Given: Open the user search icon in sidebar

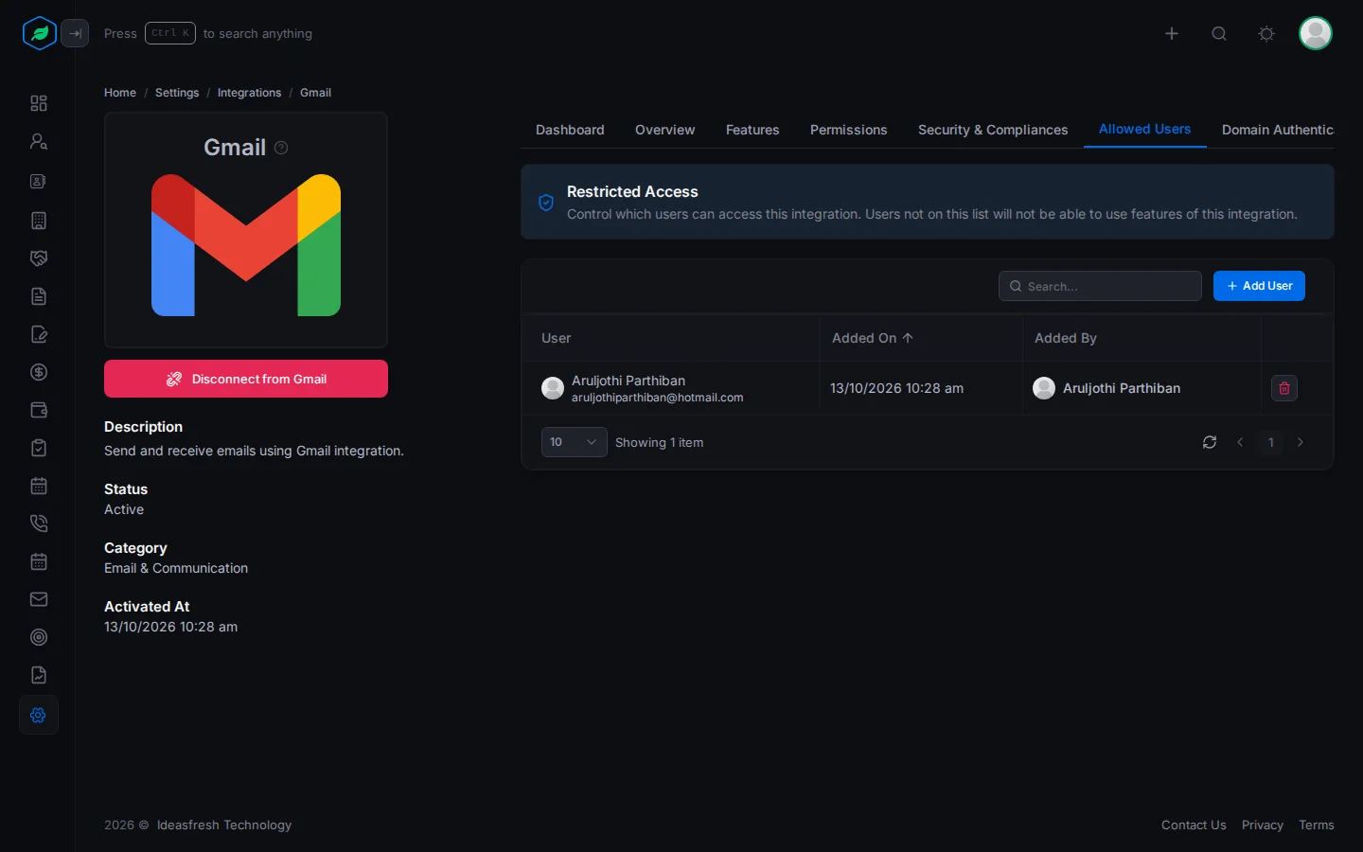Looking at the screenshot, I should coord(39,142).
